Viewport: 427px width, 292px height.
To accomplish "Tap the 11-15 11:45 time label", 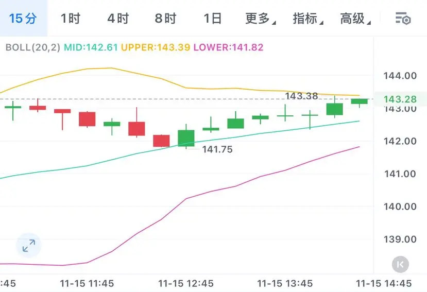I will click(x=87, y=284).
